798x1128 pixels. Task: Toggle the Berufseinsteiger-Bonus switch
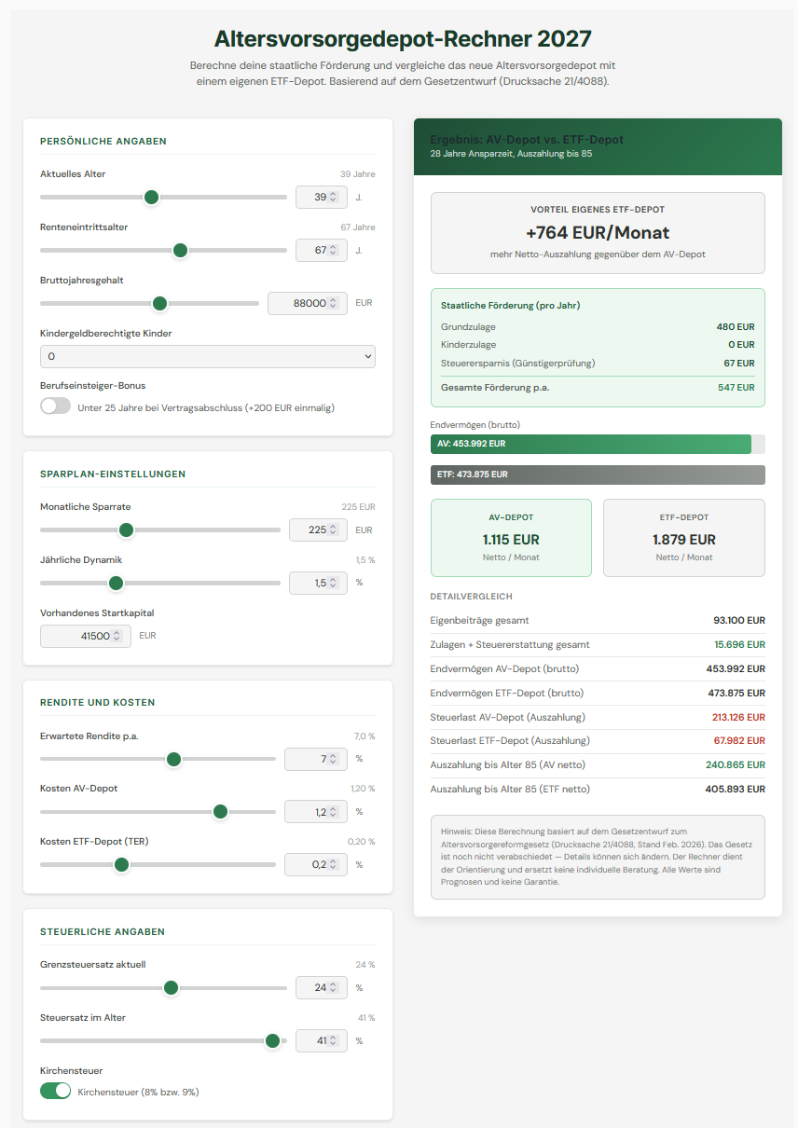55,406
